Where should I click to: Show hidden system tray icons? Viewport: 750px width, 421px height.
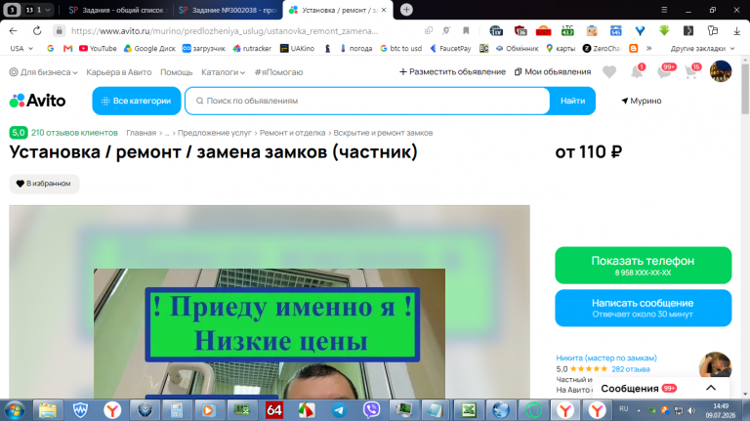pos(639,410)
